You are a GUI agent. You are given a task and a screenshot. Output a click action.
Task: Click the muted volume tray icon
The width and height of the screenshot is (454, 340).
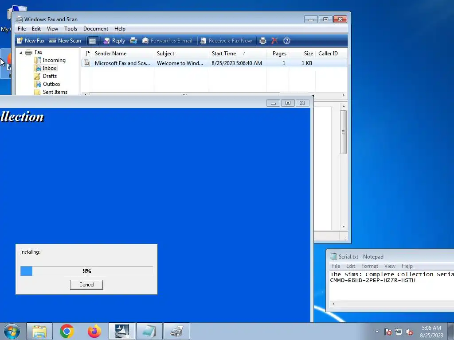pos(409,332)
